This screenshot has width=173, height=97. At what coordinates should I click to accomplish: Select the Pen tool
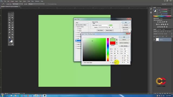coord(9,32)
